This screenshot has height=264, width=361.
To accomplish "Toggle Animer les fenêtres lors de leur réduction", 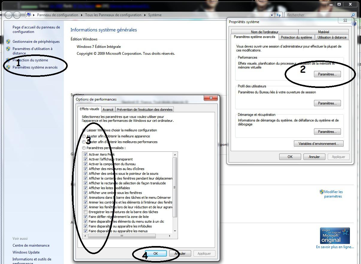I will [85, 207].
